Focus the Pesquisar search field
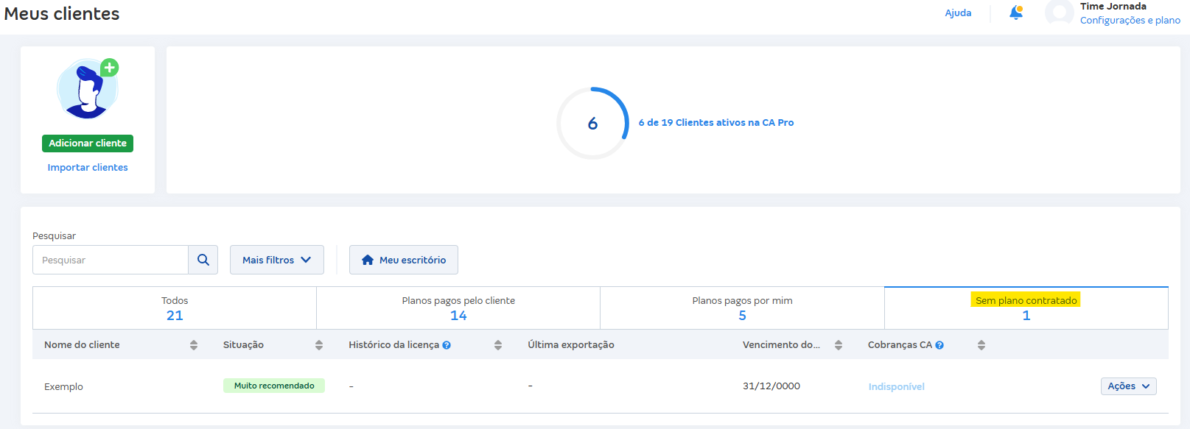Image resolution: width=1190 pixels, height=429 pixels. pos(111,260)
